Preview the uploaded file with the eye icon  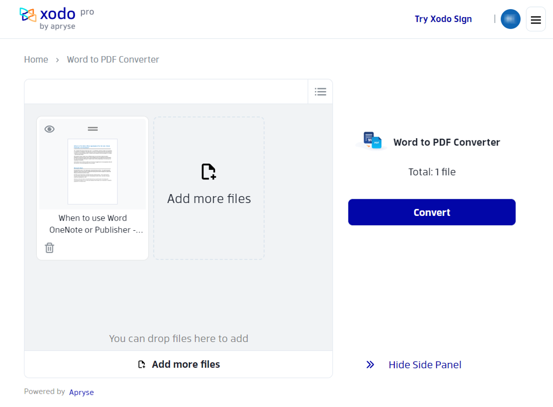(x=51, y=128)
